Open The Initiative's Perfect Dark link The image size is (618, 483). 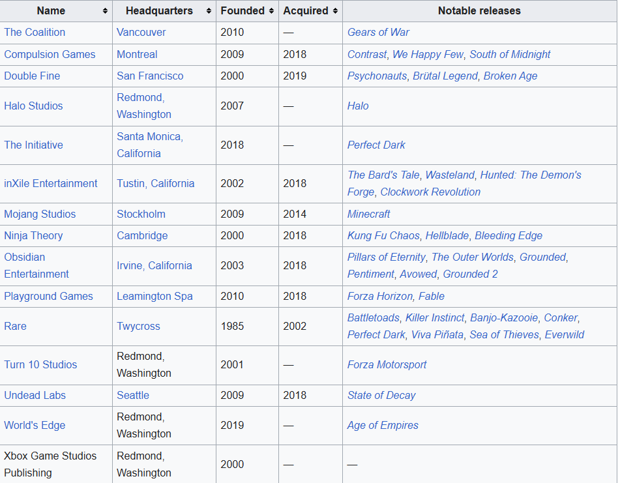coord(376,145)
